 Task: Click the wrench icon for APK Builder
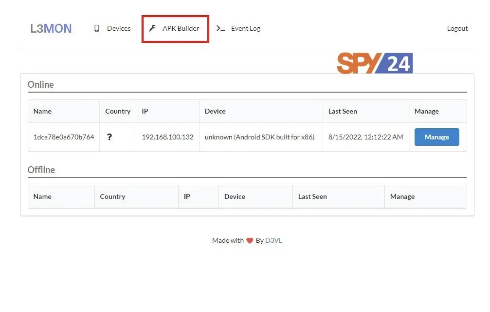tap(152, 28)
